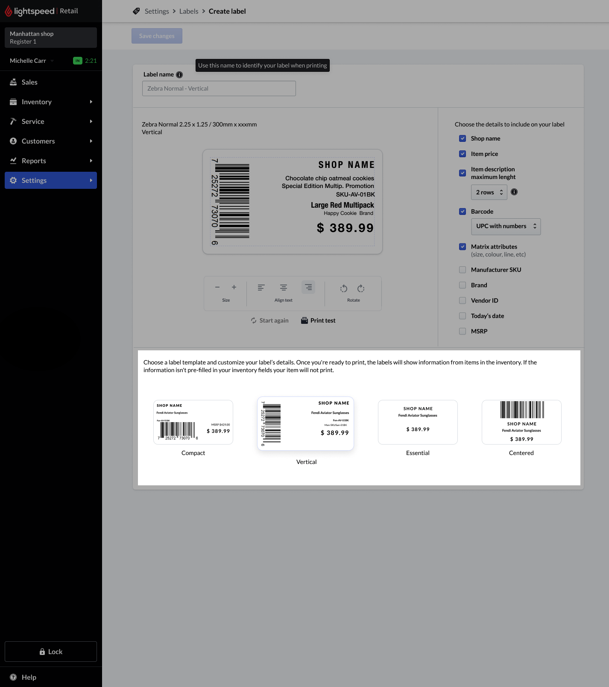The height and width of the screenshot is (687, 609).
Task: Select the Compact label template
Action: [x=193, y=422]
